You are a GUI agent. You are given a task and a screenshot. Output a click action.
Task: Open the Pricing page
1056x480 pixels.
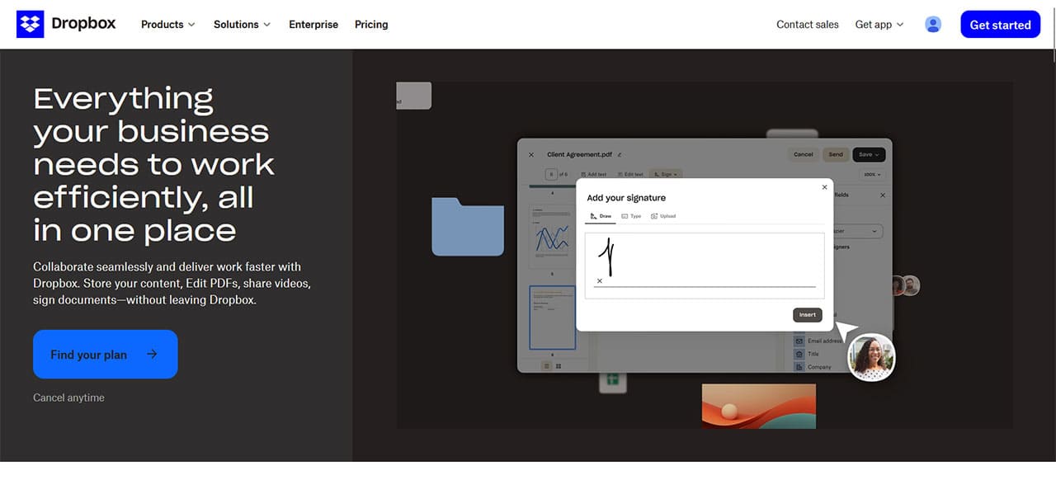(371, 25)
